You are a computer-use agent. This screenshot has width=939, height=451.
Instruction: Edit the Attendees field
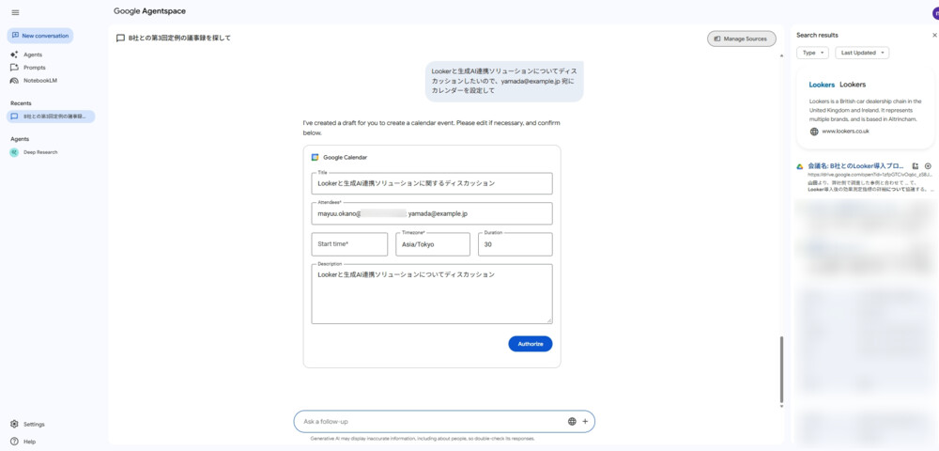coord(432,213)
